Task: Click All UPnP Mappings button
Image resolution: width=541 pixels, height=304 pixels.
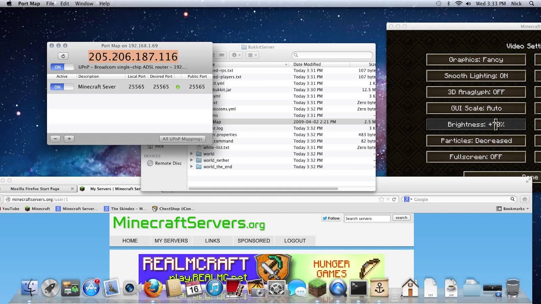Action: (x=183, y=138)
